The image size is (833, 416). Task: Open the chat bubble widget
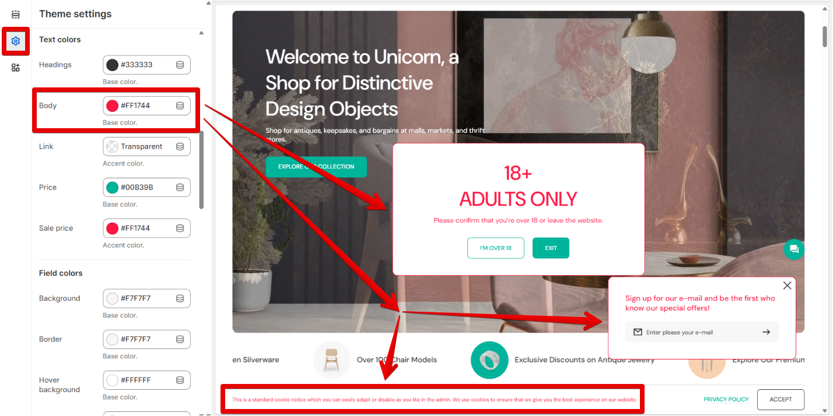pos(794,249)
